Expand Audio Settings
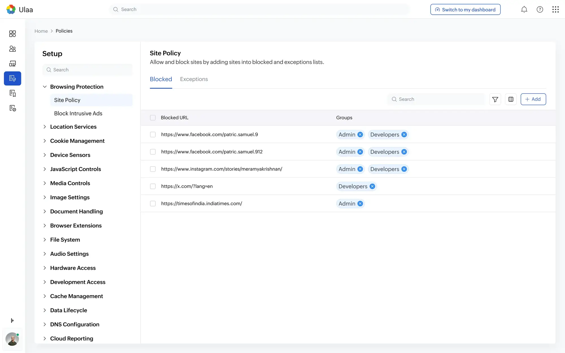 (x=45, y=254)
